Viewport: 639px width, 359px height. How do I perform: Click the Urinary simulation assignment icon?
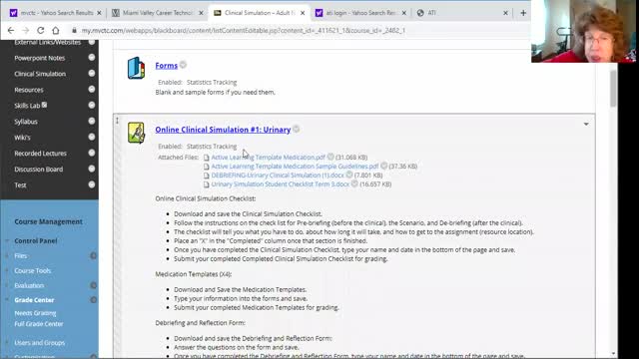point(136,133)
